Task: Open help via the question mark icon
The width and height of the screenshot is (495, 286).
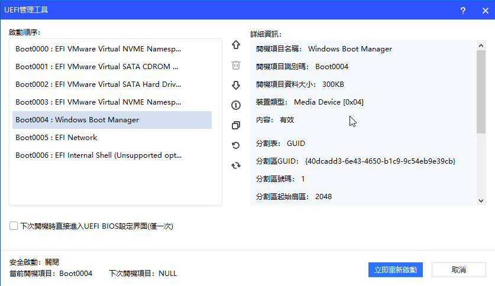Action: pos(463,11)
